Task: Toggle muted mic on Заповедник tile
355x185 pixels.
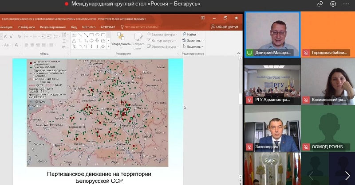Action: [249, 146]
